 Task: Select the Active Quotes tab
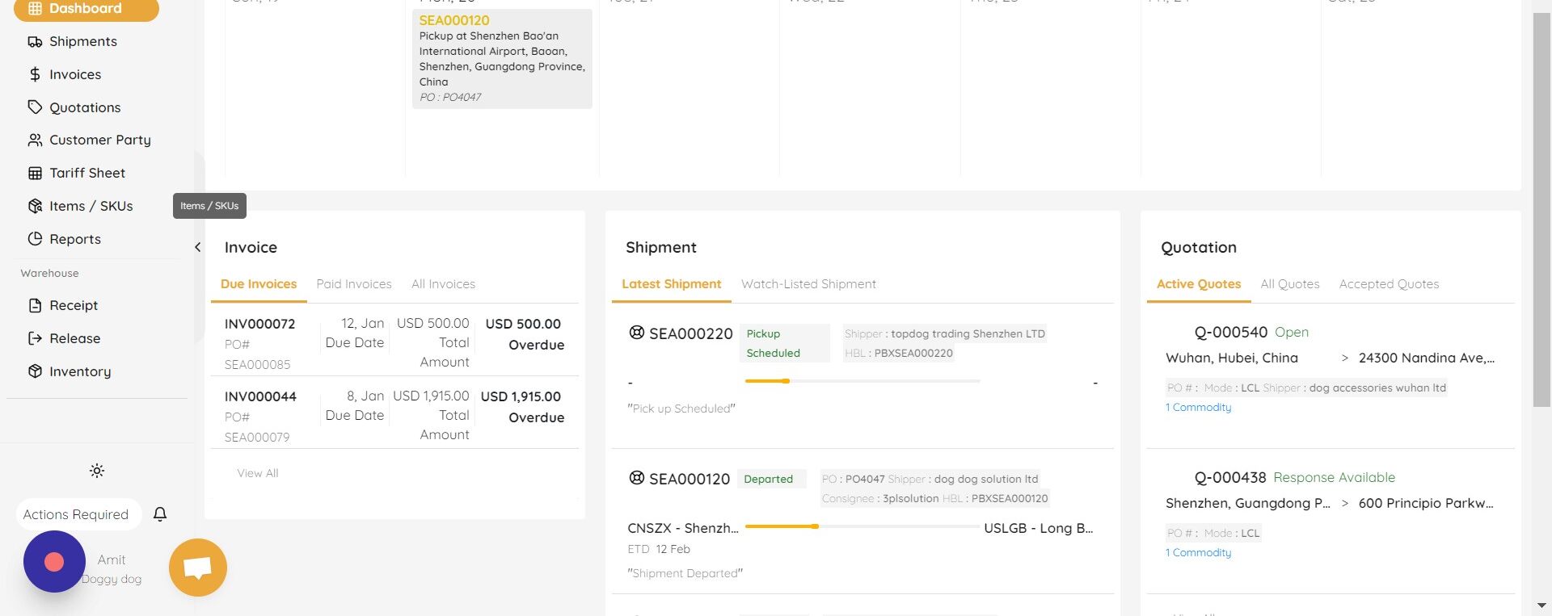point(1199,284)
